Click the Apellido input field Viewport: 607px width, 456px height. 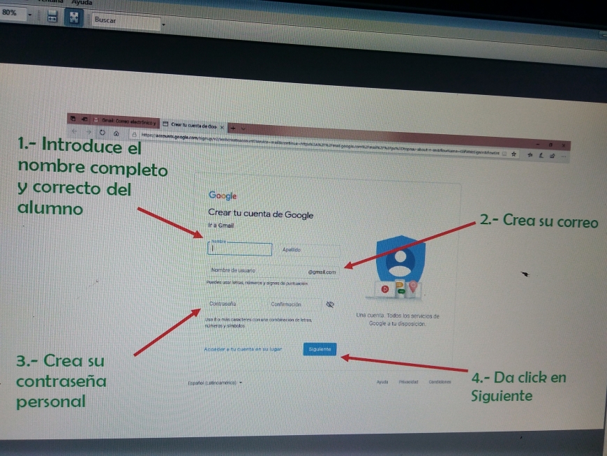click(308, 250)
